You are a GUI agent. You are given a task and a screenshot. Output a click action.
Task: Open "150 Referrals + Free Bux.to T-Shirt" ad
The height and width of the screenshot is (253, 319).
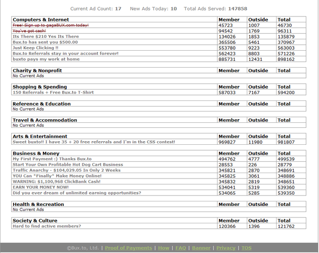point(53,92)
